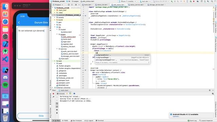This screenshot has height=122, width=217.
Task: Toggle scroll to end in the Run console
Action: tap(57, 107)
